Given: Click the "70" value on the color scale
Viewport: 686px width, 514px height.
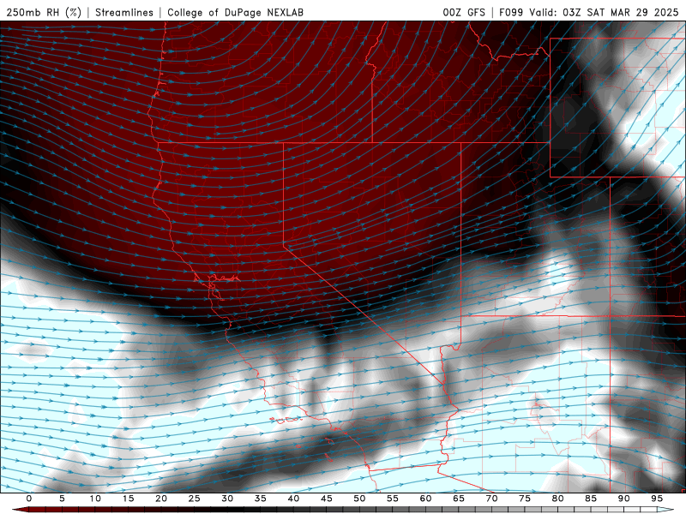Looking at the screenshot, I should 491,499.
